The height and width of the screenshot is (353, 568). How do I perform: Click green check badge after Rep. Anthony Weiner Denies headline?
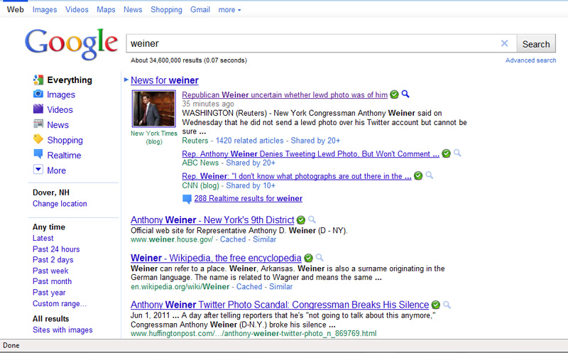(447, 153)
